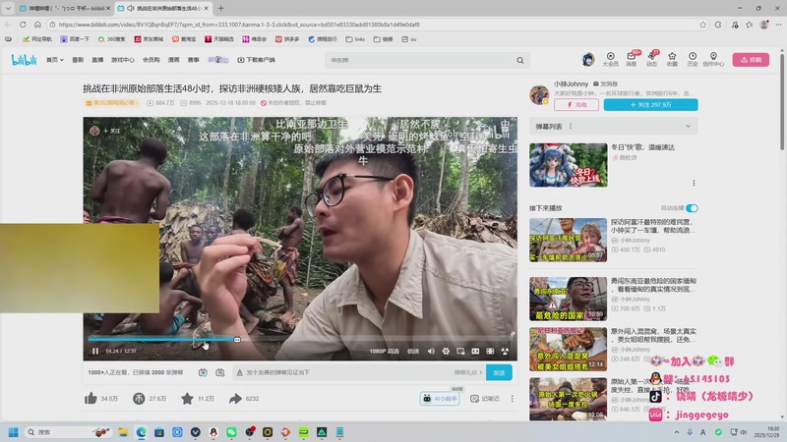Open the 倍速 playback speed menu

pos(413,352)
